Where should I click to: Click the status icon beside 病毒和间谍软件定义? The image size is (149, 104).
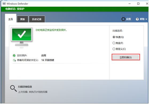pos(14,60)
